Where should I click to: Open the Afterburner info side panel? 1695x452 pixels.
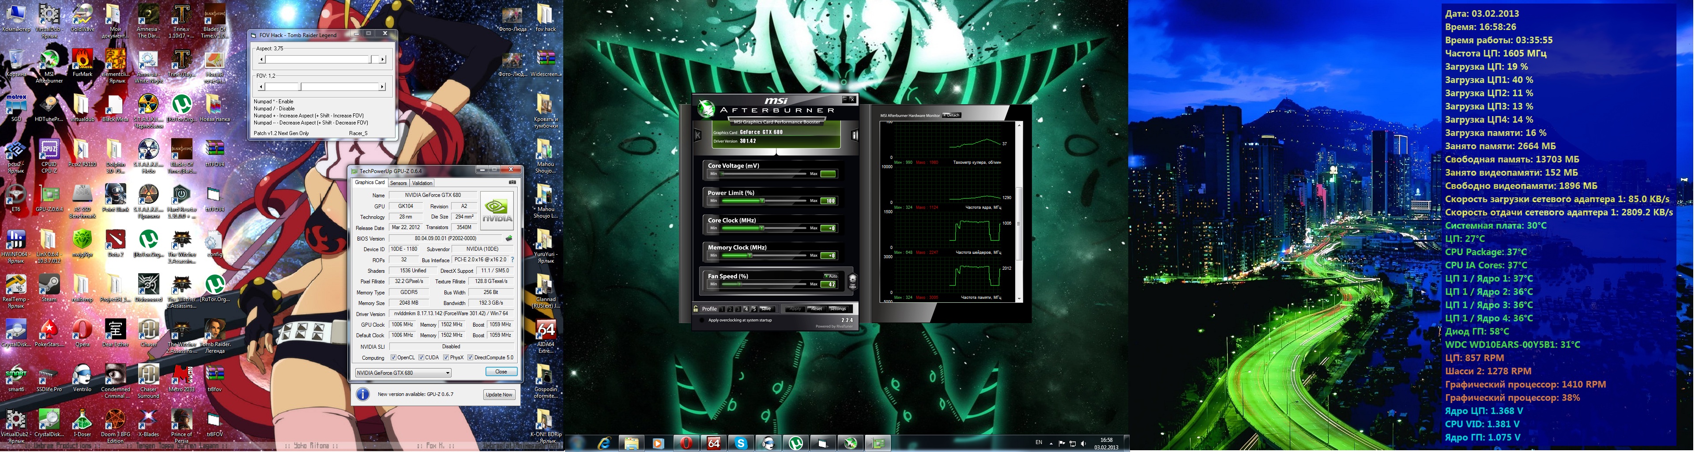point(854,136)
